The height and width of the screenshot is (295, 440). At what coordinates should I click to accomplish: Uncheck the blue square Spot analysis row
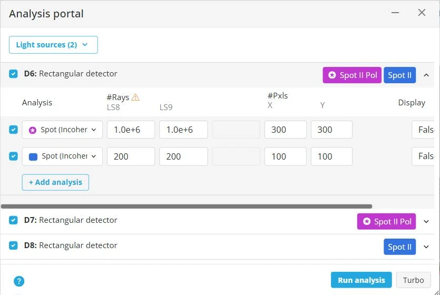[13, 156]
